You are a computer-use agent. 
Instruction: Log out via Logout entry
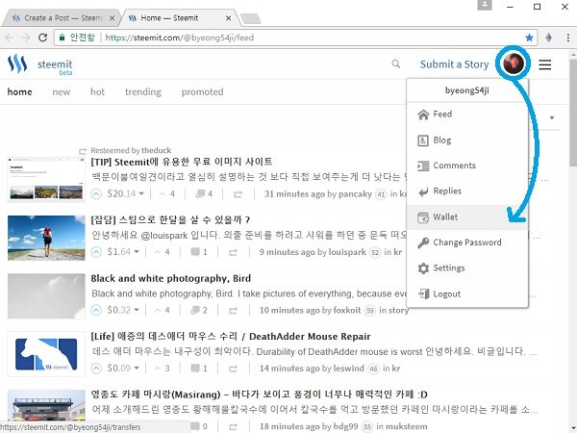pos(467,293)
